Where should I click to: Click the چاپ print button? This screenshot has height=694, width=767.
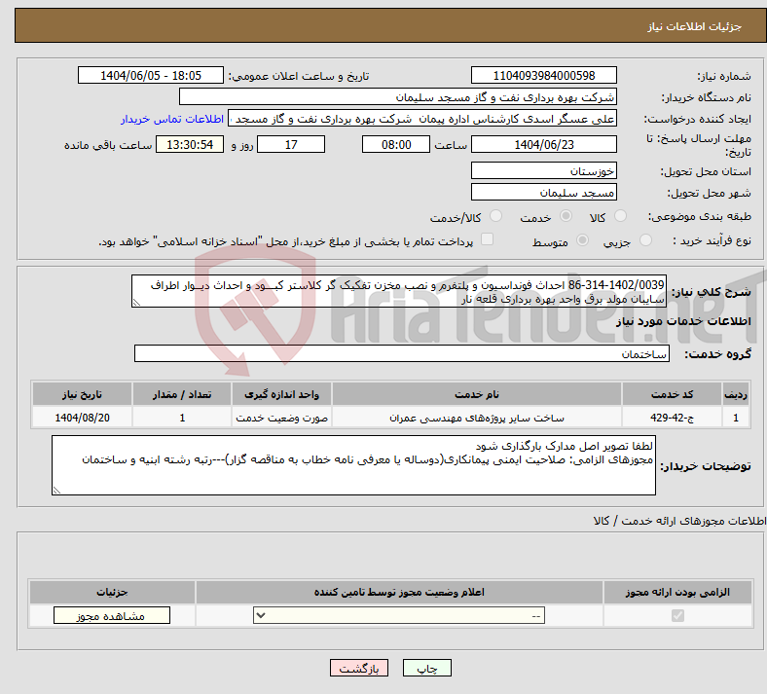coord(427,668)
